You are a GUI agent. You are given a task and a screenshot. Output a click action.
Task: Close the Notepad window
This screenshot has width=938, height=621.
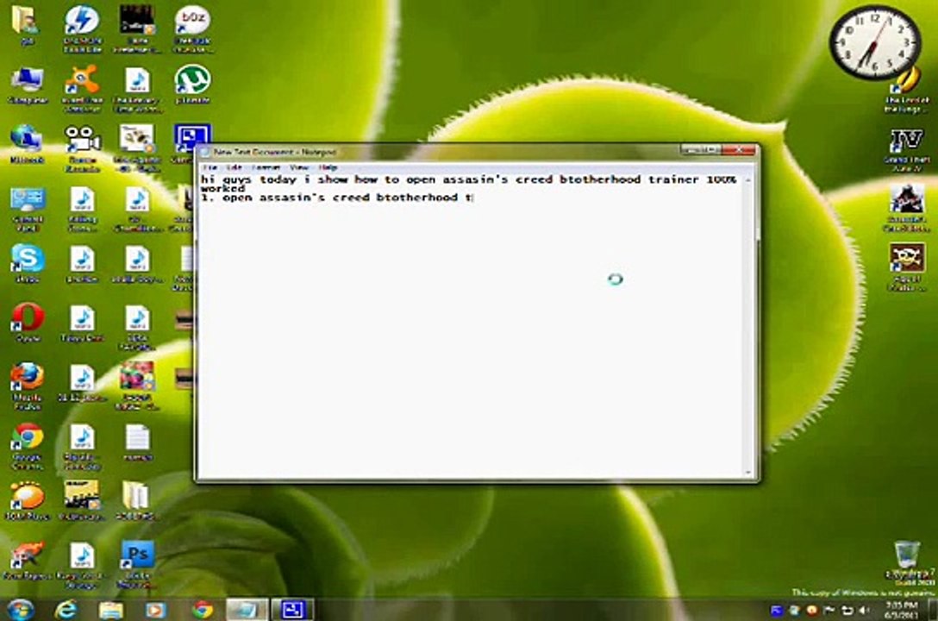tap(740, 149)
